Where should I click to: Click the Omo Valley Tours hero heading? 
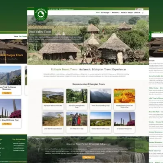point(40,32)
